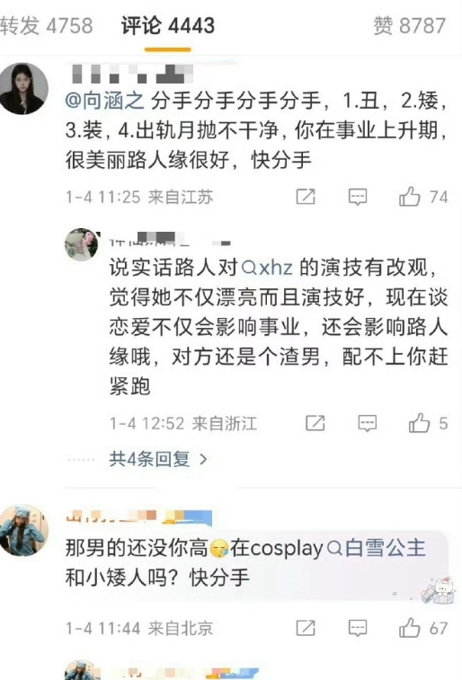The width and height of the screenshot is (462, 680).
Task: Open the 北京 commenter's blue-hat avatar
Action: click(23, 530)
